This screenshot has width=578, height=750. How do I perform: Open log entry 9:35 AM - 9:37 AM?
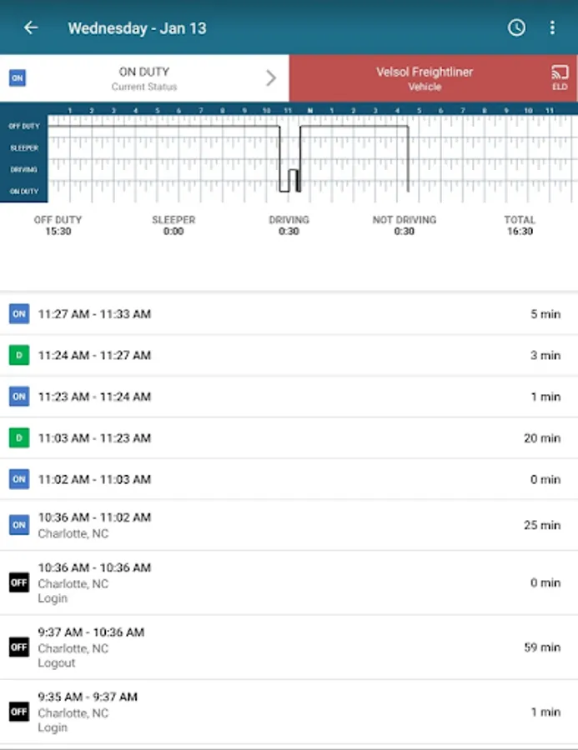click(289, 712)
